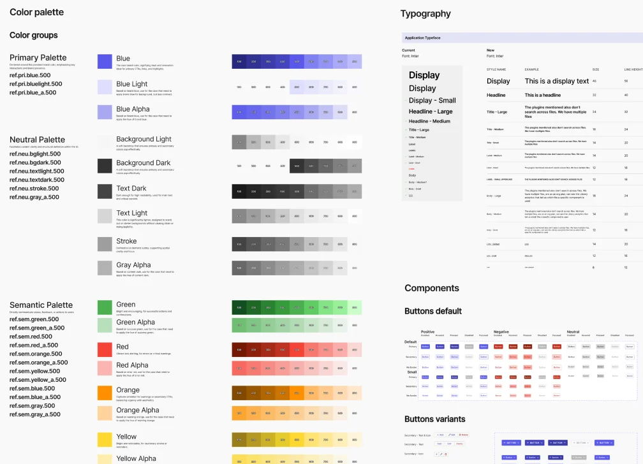Click the token 'ref.pri.bluelight.500'
This screenshot has width=643, height=464.
[x=36, y=84]
